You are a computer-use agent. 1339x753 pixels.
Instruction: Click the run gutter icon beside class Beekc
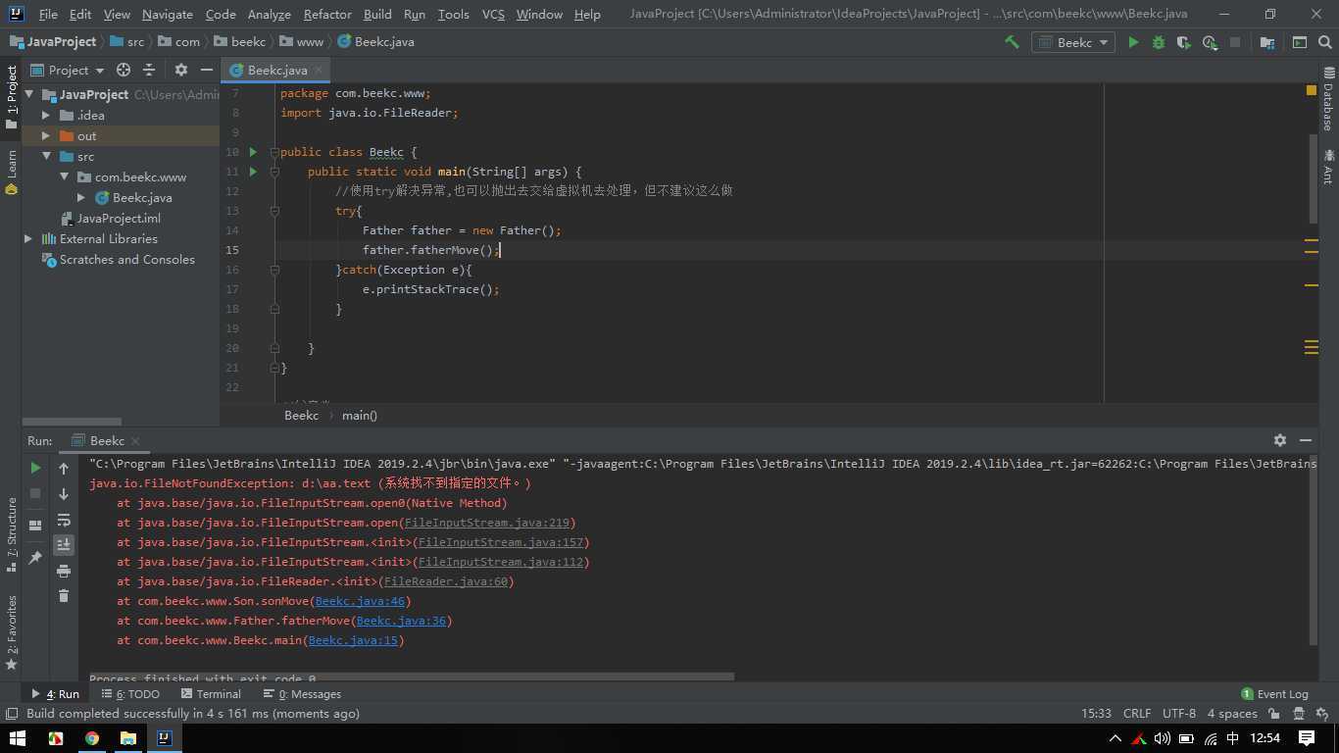pyautogui.click(x=253, y=152)
